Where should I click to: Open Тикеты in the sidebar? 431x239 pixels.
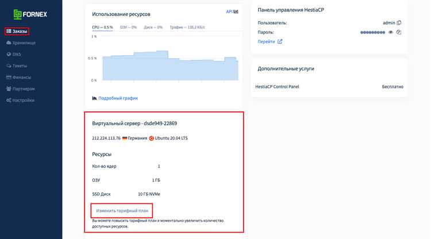coord(17,66)
